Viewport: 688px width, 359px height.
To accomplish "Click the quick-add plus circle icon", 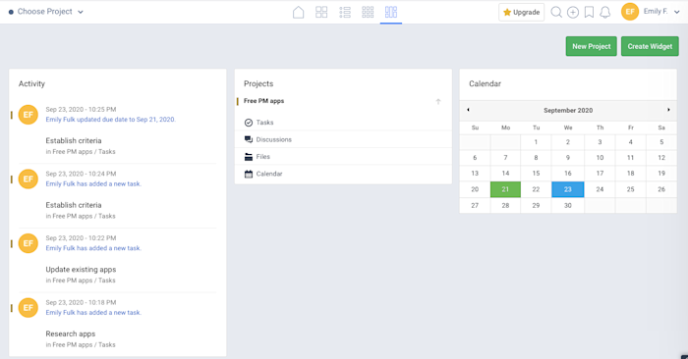I will [573, 12].
